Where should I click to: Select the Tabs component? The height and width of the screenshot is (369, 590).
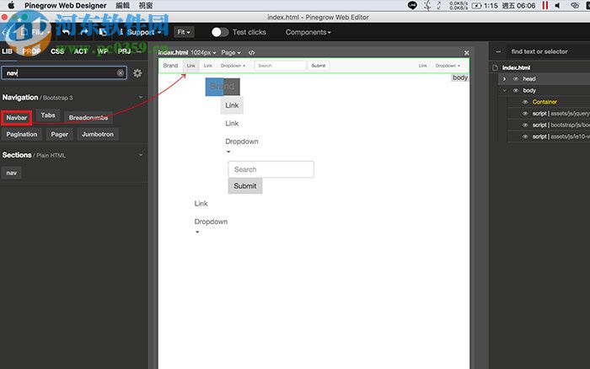pos(48,115)
